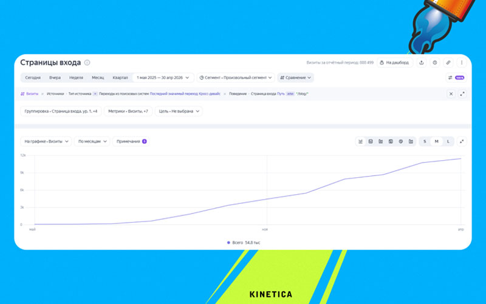Set chart size to S
This screenshot has width=486, height=304.
[x=425, y=141]
